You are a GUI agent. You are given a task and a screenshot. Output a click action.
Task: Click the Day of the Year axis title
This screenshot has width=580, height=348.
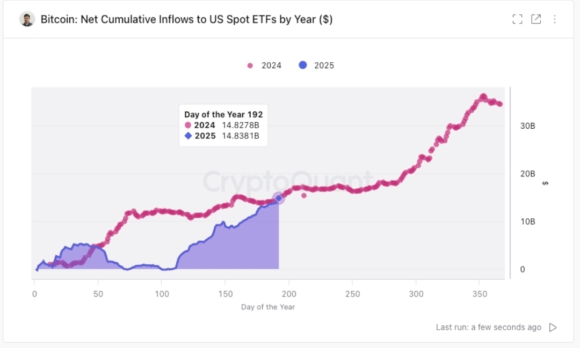(268, 307)
